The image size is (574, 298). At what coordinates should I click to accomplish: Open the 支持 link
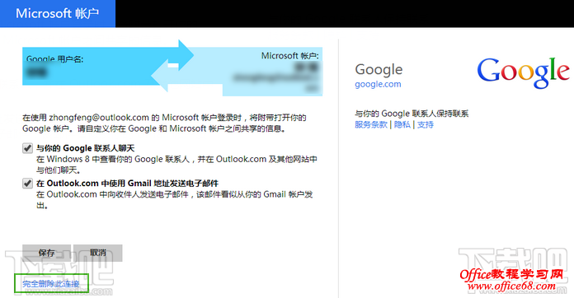(x=426, y=124)
